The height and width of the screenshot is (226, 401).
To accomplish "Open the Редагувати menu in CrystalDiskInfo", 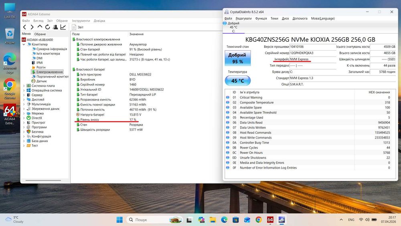I will click(x=243, y=18).
